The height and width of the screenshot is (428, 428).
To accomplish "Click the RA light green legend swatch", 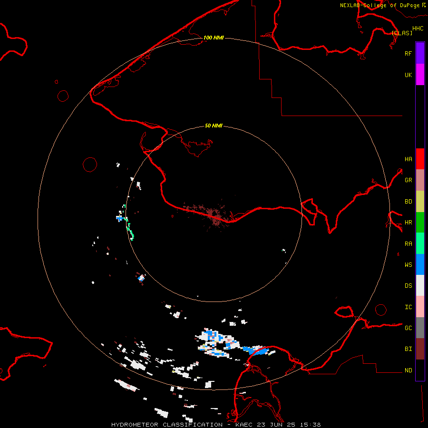I will pyautogui.click(x=420, y=243).
